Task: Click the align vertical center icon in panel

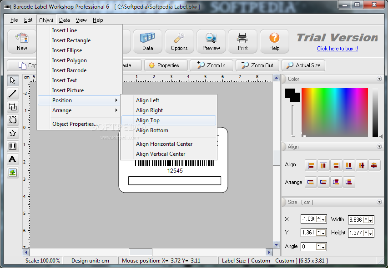Action: 374,165
